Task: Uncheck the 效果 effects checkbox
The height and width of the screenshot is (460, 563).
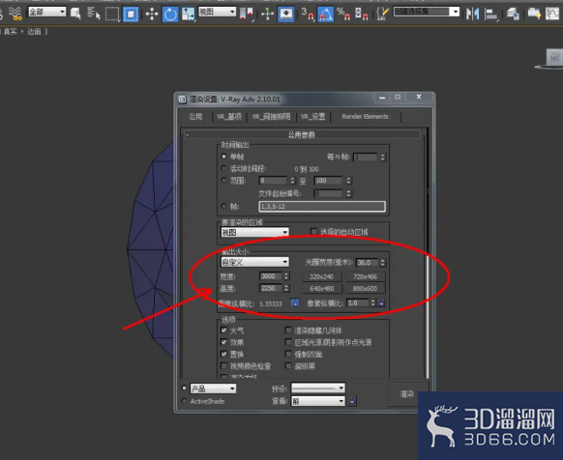Action: [223, 342]
